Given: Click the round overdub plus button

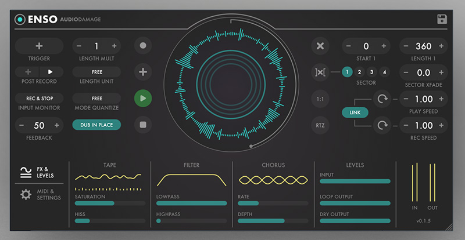Looking at the screenshot, I should (143, 72).
